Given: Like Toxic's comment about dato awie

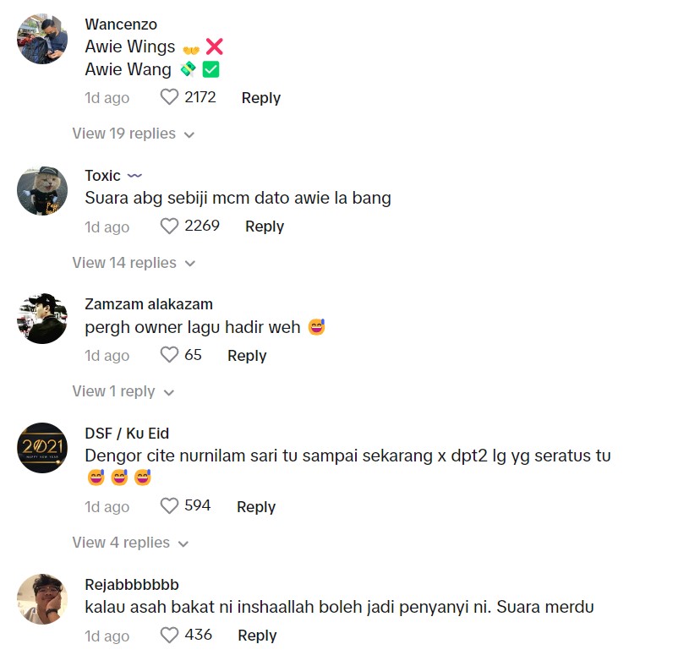Looking at the screenshot, I should pos(169,227).
